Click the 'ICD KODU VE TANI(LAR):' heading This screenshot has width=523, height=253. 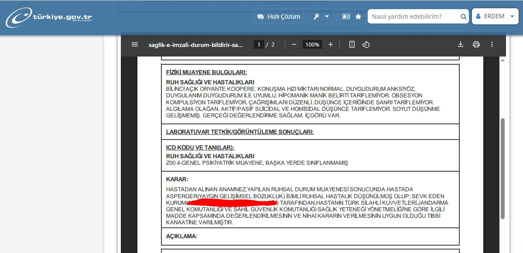200,147
